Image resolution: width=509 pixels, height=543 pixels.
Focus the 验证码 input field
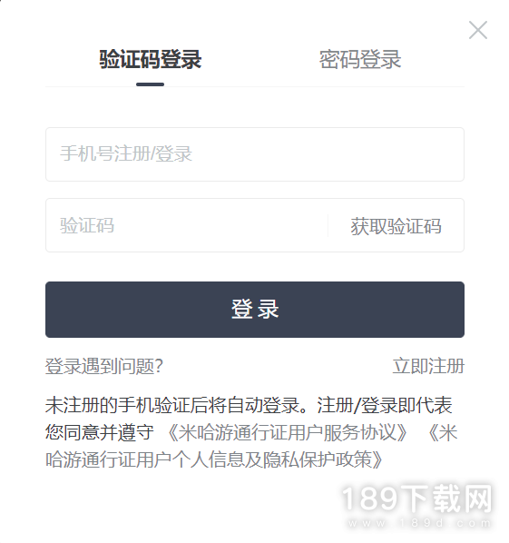click(187, 225)
